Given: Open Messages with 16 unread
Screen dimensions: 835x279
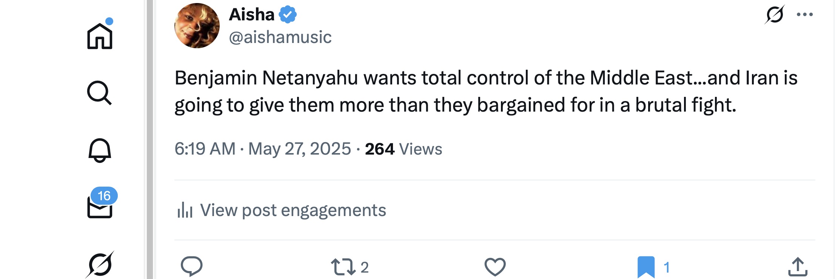Looking at the screenshot, I should [100, 207].
